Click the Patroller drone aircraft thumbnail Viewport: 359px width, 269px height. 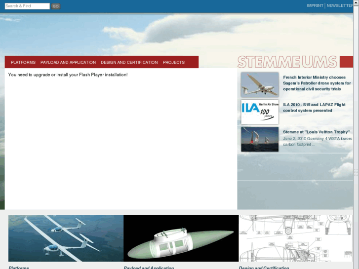tap(260, 84)
